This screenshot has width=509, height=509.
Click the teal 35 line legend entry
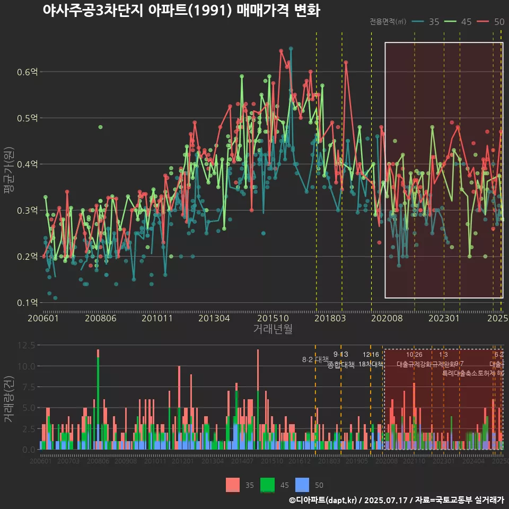click(426, 22)
